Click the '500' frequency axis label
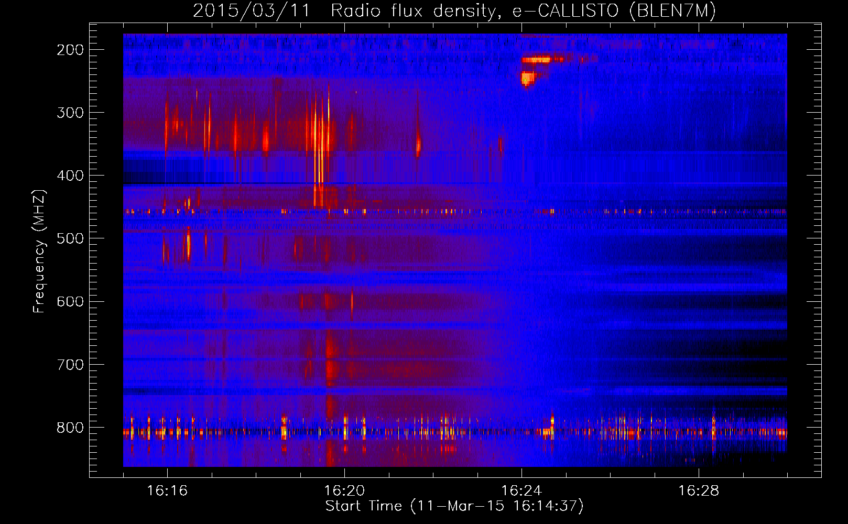 point(70,238)
